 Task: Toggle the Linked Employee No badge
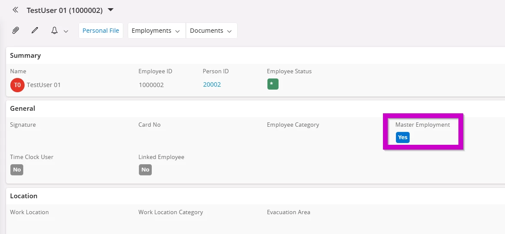145,170
